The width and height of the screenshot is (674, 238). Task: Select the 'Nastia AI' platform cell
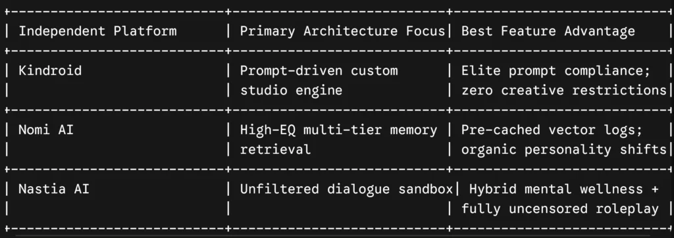click(x=54, y=189)
